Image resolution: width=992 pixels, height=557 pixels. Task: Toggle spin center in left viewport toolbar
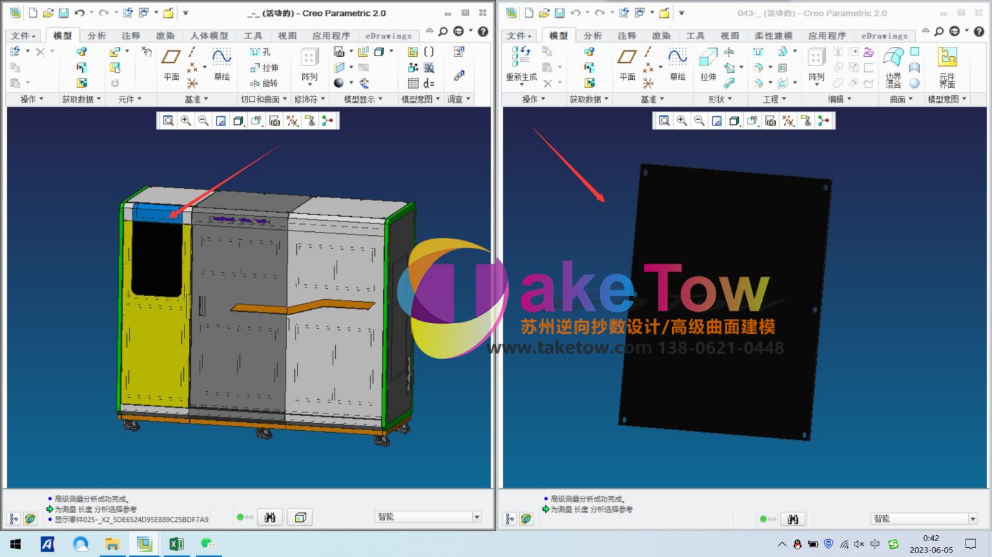(327, 121)
